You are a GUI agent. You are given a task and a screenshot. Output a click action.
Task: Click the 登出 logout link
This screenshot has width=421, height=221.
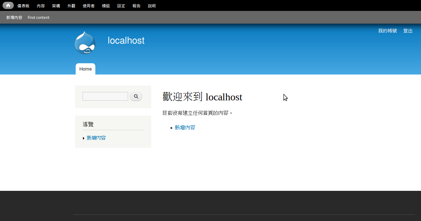click(408, 31)
